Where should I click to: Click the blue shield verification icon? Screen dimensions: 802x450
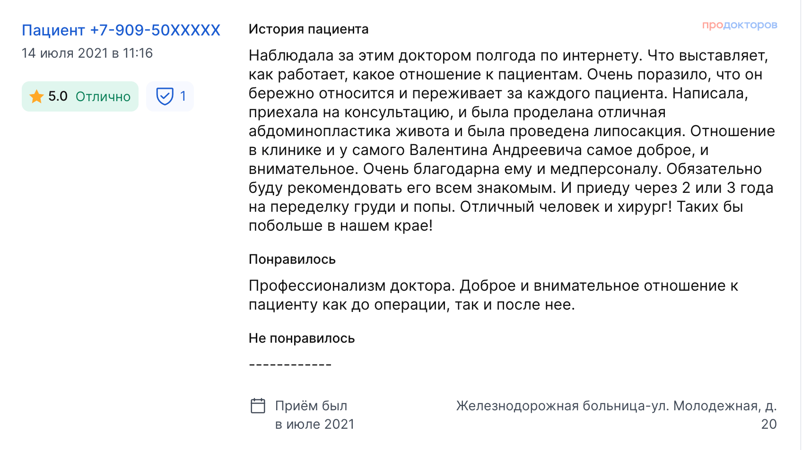[x=165, y=96]
